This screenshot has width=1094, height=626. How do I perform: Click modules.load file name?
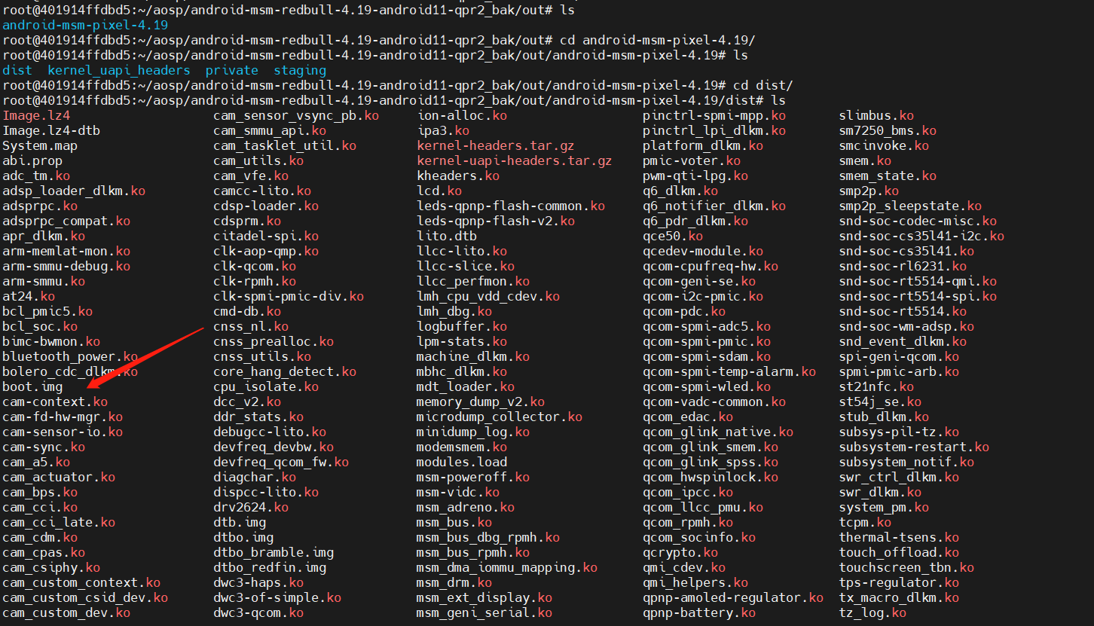tap(462, 462)
